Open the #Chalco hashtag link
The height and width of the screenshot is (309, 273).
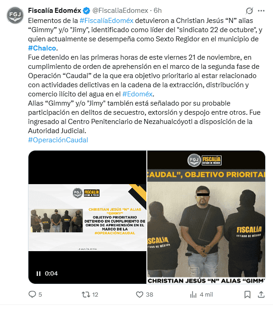[42, 48]
